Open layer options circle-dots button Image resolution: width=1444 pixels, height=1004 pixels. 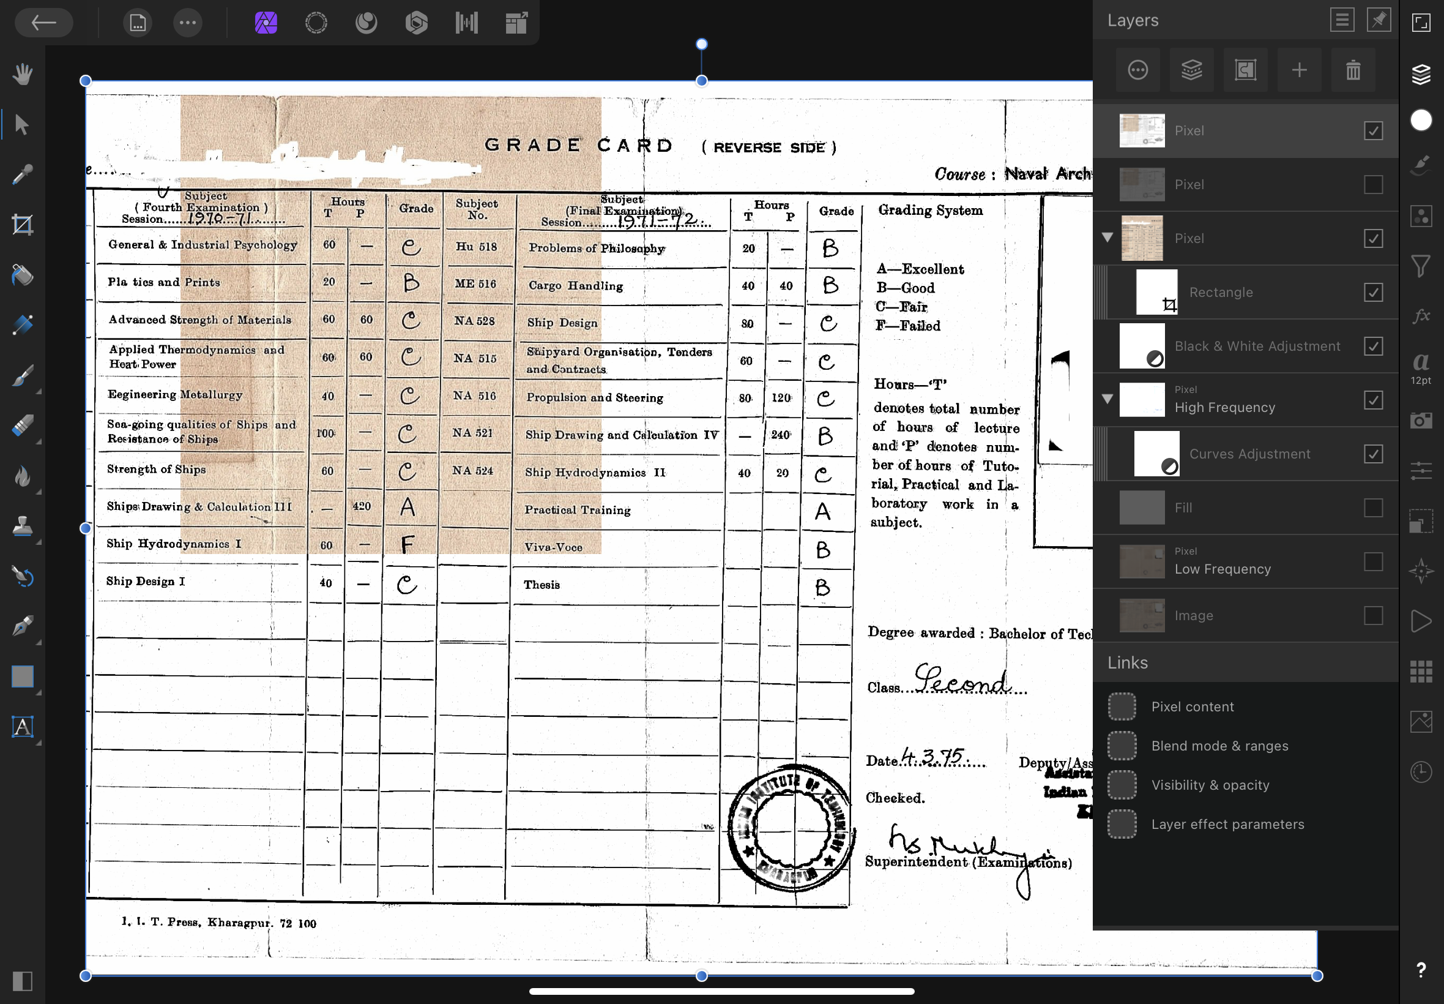(x=1138, y=70)
